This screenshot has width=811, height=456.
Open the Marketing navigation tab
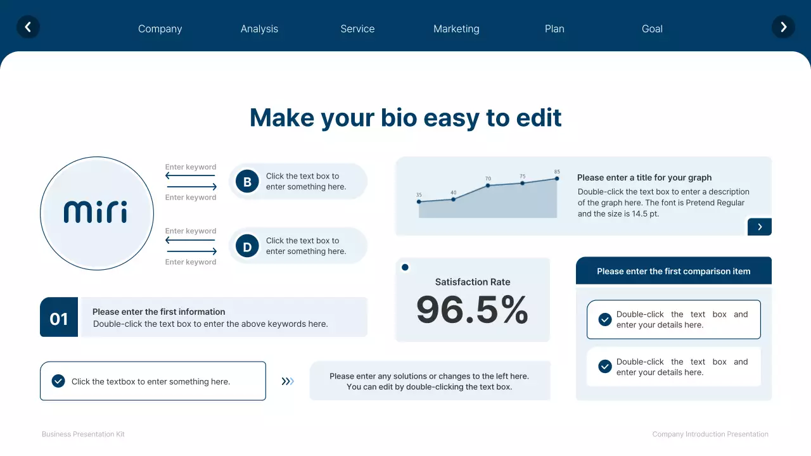pyautogui.click(x=456, y=28)
